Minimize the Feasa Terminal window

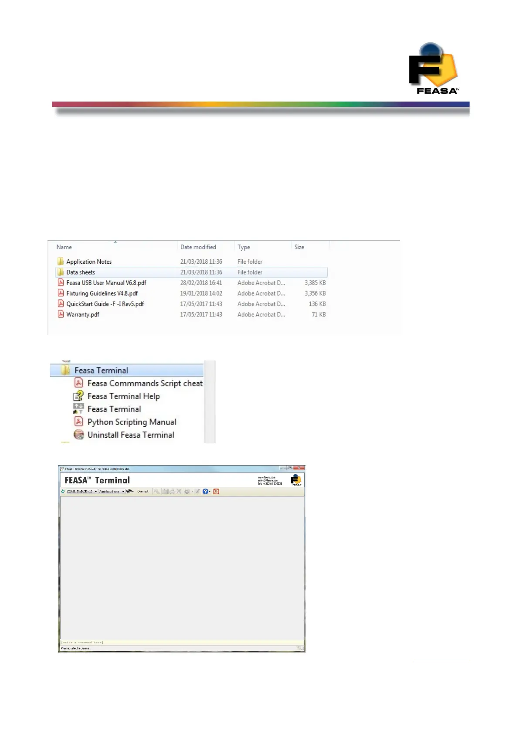click(283, 468)
